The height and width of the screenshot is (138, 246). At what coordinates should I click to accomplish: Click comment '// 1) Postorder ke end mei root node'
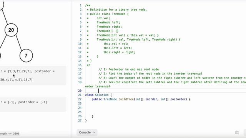(x=129, y=69)
